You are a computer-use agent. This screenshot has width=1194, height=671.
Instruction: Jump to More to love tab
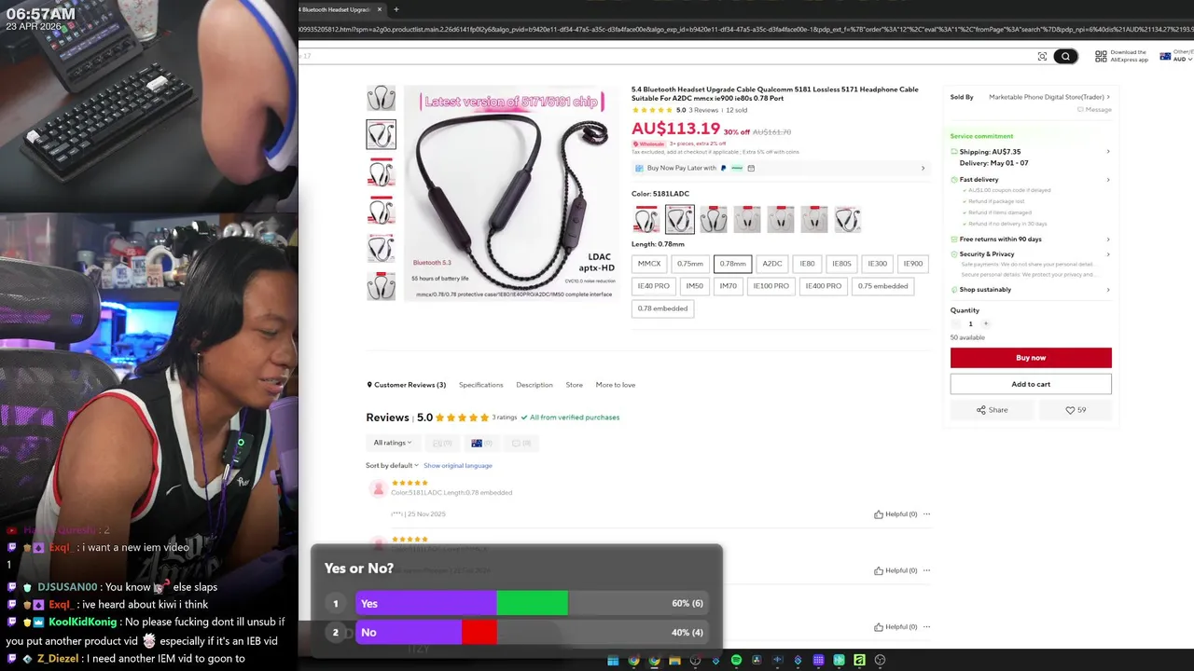tap(616, 385)
